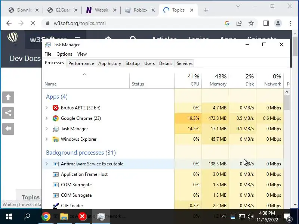The image size is (299, 224).
Task: Expand the Brutus AET 2 process group
Action: [46, 108]
